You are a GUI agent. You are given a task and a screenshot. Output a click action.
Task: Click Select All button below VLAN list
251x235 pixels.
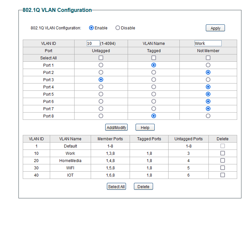click(116, 186)
